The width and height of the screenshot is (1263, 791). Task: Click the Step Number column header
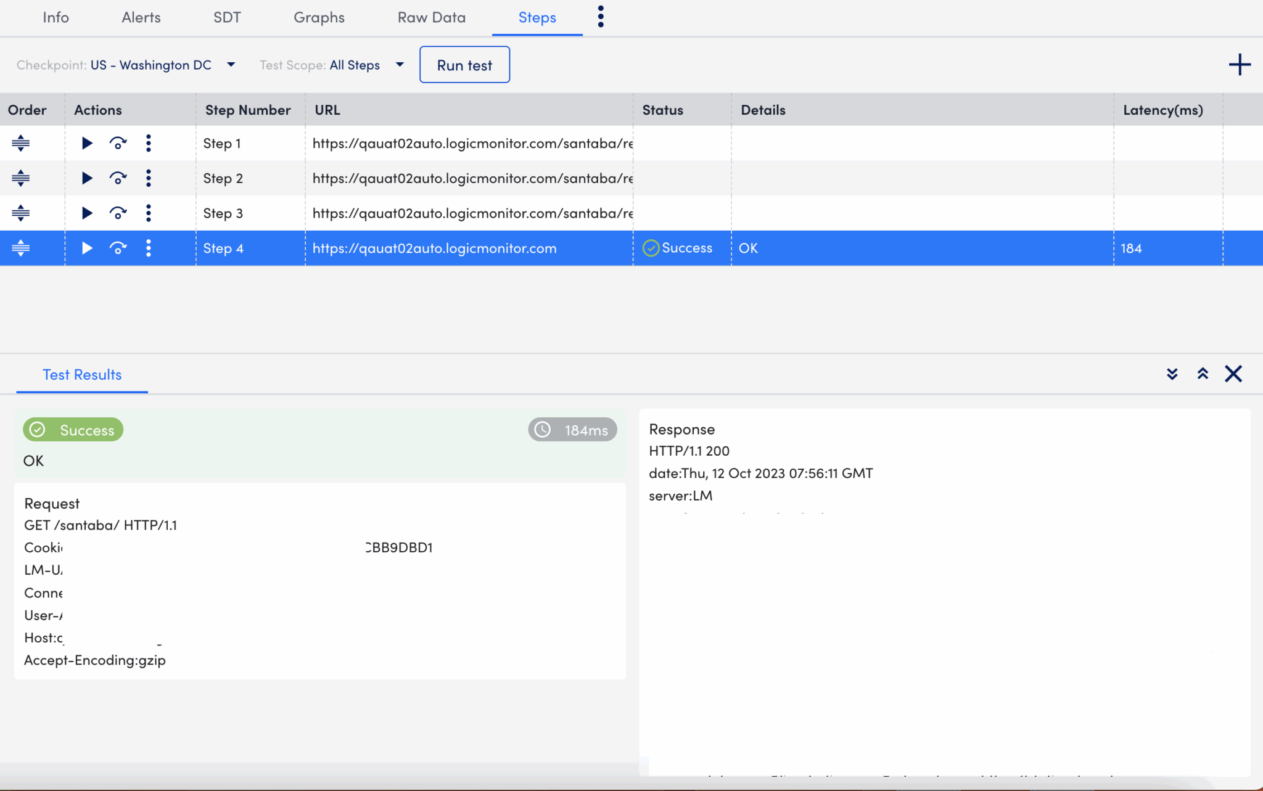247,110
